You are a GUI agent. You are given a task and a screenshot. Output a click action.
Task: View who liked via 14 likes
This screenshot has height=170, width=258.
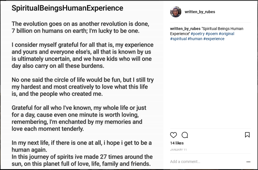177,143
